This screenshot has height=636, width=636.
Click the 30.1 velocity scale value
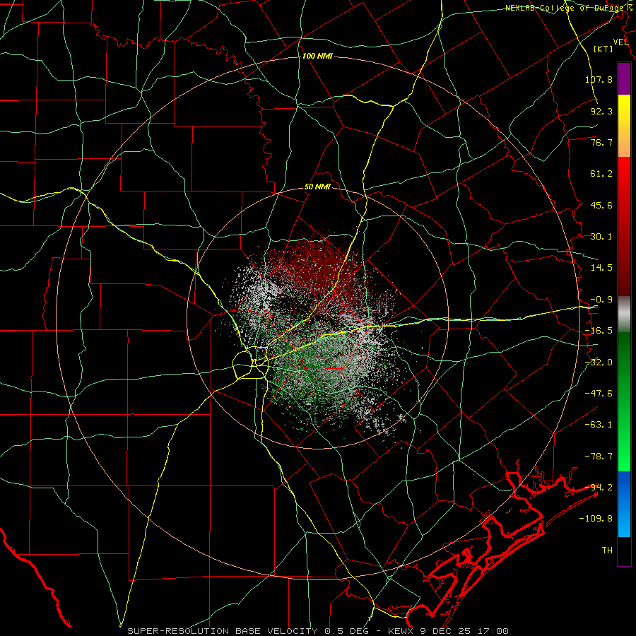[x=601, y=237]
